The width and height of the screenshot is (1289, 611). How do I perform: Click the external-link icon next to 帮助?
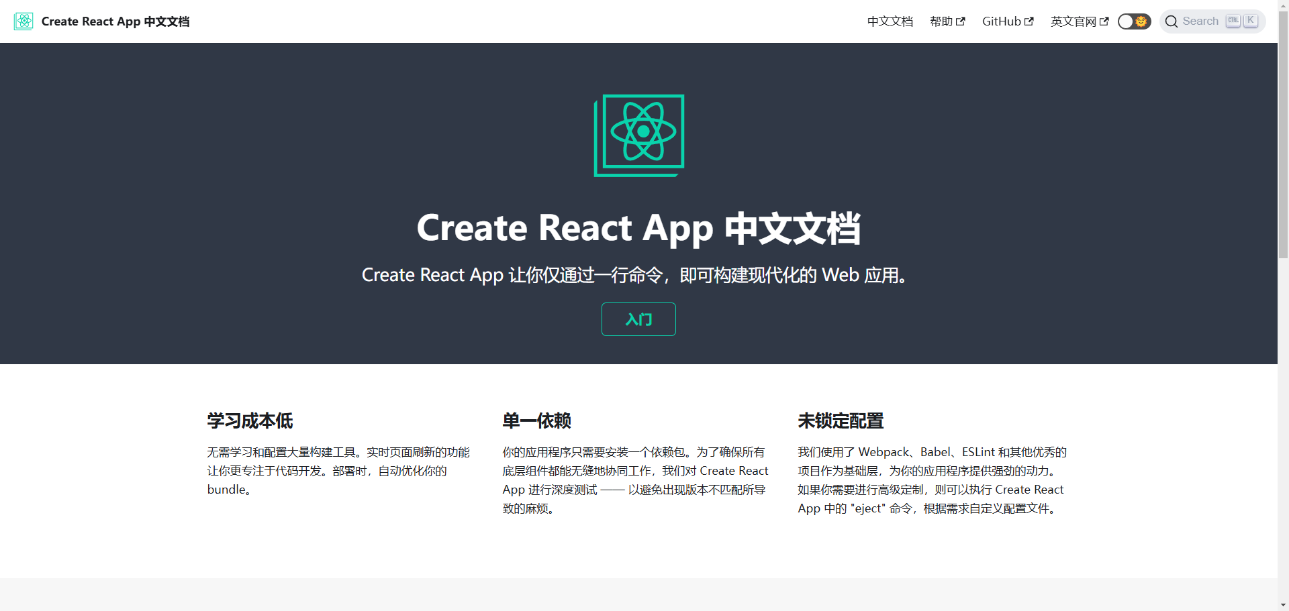[961, 21]
